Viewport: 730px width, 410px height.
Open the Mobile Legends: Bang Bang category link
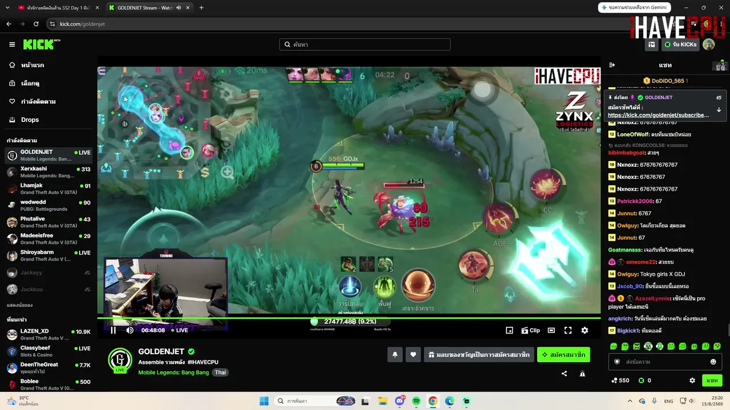click(173, 372)
